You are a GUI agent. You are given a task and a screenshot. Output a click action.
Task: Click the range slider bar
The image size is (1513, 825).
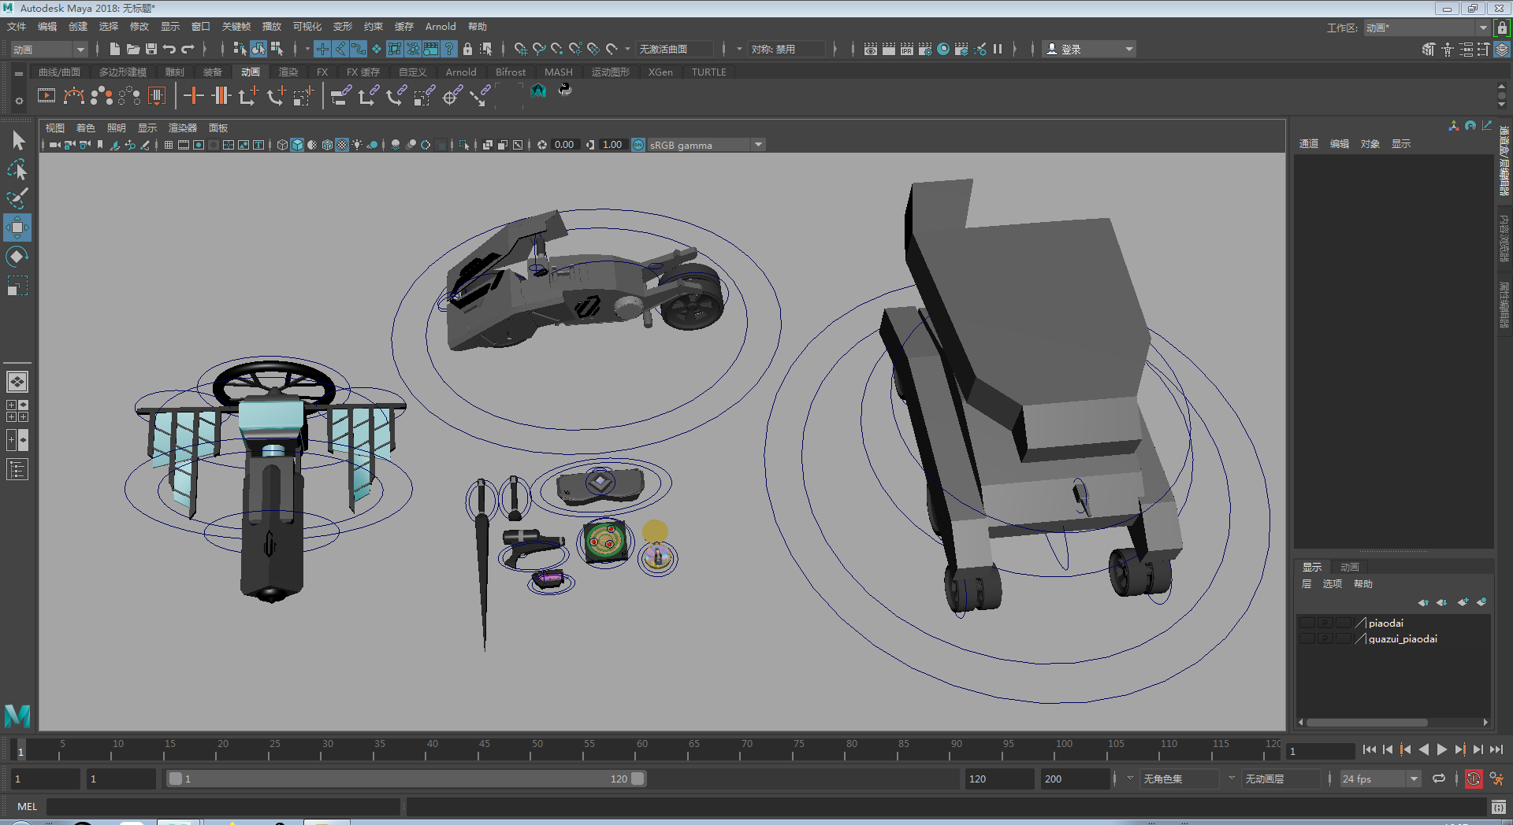406,779
